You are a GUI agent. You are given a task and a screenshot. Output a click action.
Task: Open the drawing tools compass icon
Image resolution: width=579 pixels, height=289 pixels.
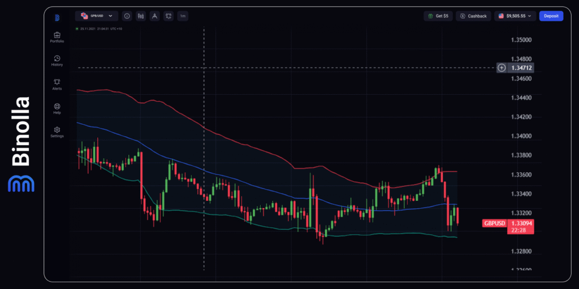tap(155, 16)
